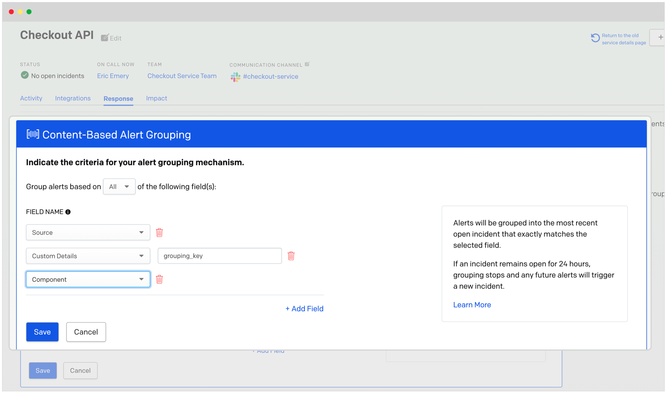667x393 pixels.
Task: Edit the communication channel icon
Action: (x=307, y=64)
